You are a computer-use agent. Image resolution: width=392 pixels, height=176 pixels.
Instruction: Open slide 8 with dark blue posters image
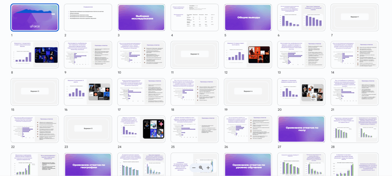(35, 55)
